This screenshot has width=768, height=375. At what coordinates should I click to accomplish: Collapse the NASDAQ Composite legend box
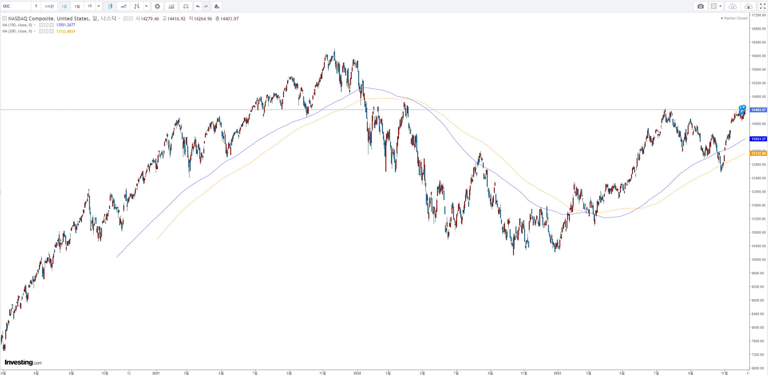point(5,19)
